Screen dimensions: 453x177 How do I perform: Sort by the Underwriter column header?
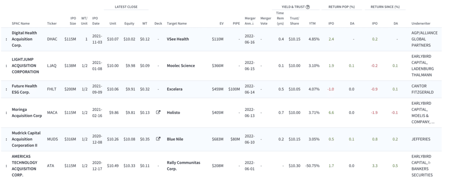pos(421,24)
